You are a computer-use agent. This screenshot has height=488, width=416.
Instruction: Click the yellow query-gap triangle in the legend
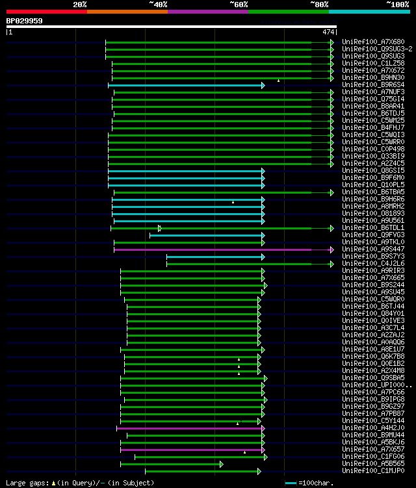click(x=53, y=483)
